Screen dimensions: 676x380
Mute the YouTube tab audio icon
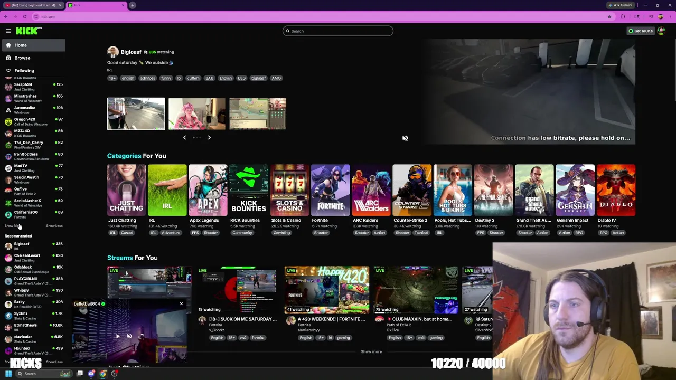point(54,5)
